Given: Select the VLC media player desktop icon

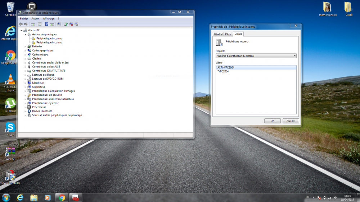Looking at the screenshot, I should (10, 83).
